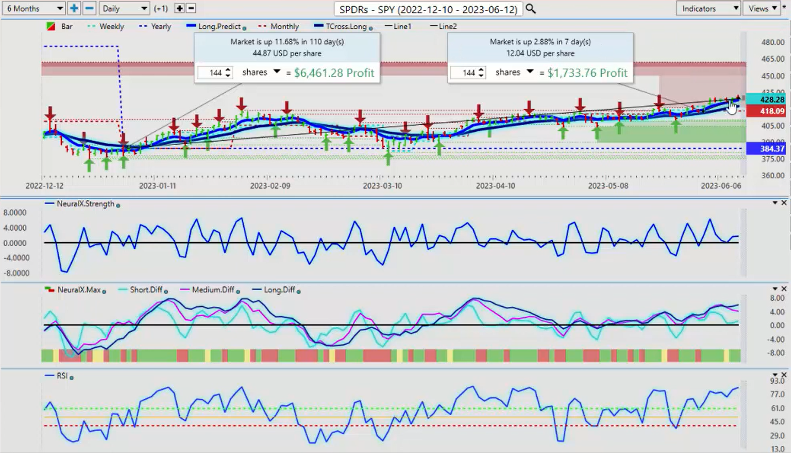
Task: Decrease forecast offset with black minus button
Action: pyautogui.click(x=191, y=8)
